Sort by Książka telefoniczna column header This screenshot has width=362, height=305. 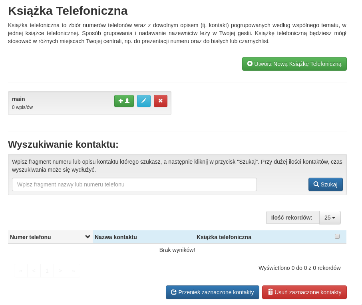point(224,237)
